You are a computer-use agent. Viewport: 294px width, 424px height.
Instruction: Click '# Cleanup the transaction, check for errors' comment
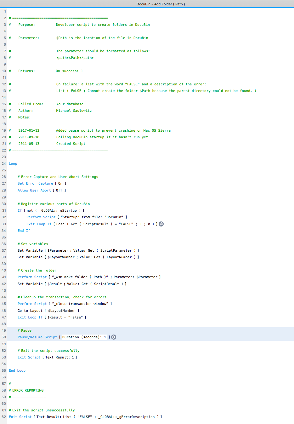tap(62, 297)
